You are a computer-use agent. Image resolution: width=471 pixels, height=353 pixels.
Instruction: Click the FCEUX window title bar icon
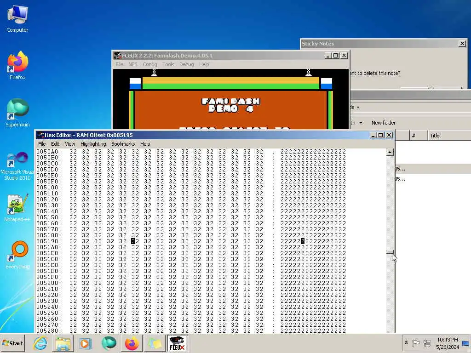pos(117,56)
